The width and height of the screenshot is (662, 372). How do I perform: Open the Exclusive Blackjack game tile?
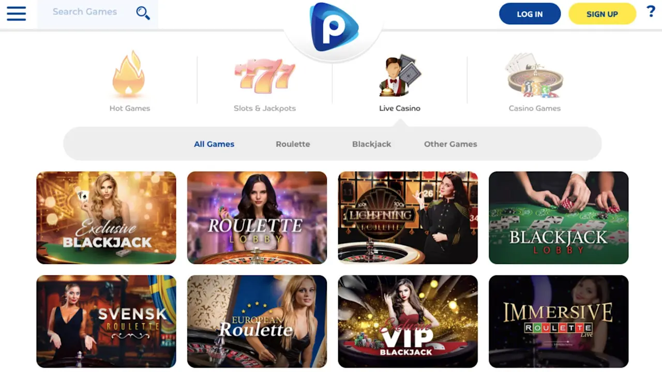click(x=106, y=218)
